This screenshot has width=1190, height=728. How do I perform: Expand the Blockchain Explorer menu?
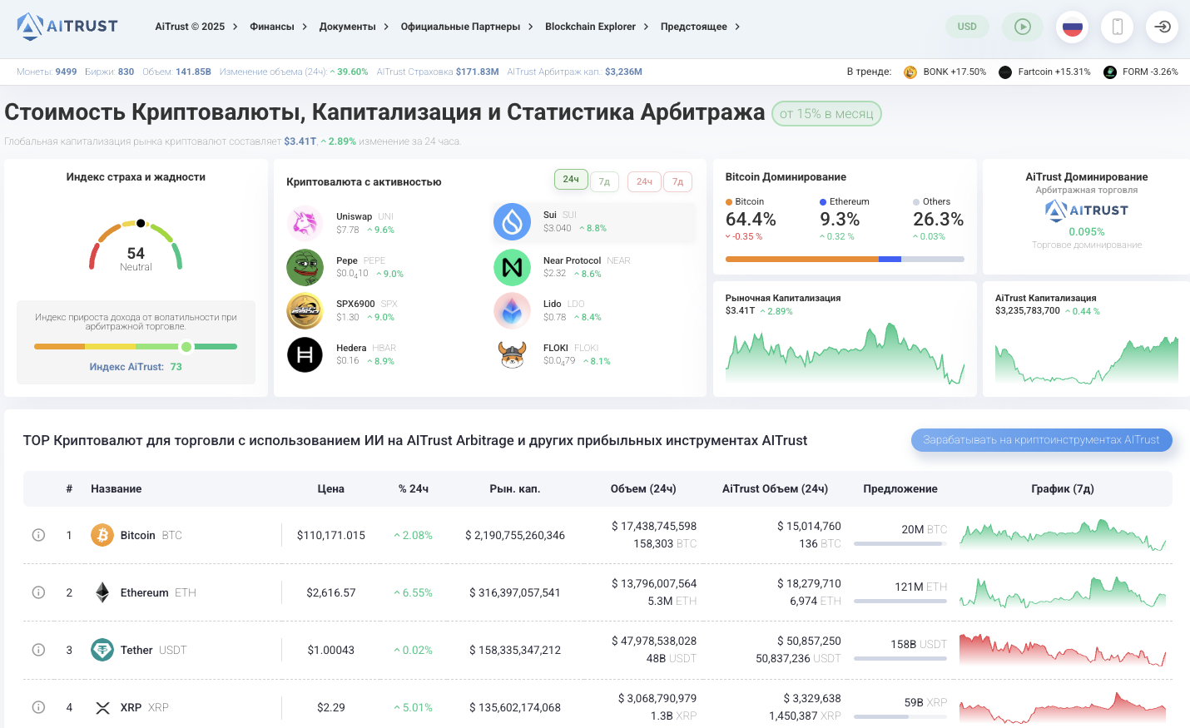(597, 27)
